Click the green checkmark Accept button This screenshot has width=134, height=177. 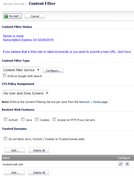(x=12, y=16)
